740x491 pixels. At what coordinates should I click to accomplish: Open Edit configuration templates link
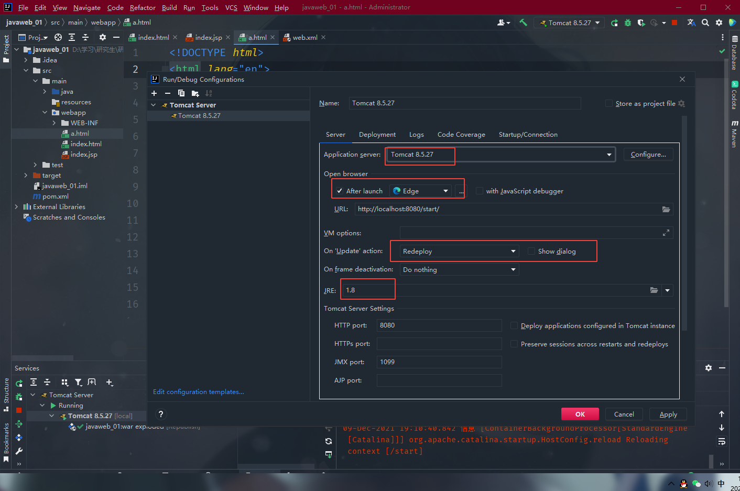point(199,391)
